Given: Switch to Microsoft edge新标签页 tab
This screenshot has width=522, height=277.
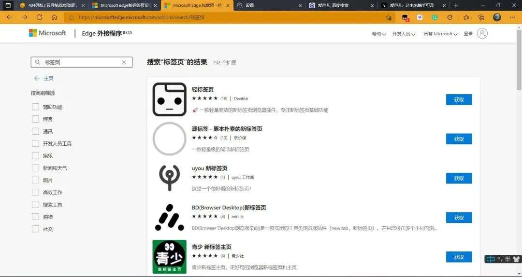Looking at the screenshot, I should (x=124, y=5).
